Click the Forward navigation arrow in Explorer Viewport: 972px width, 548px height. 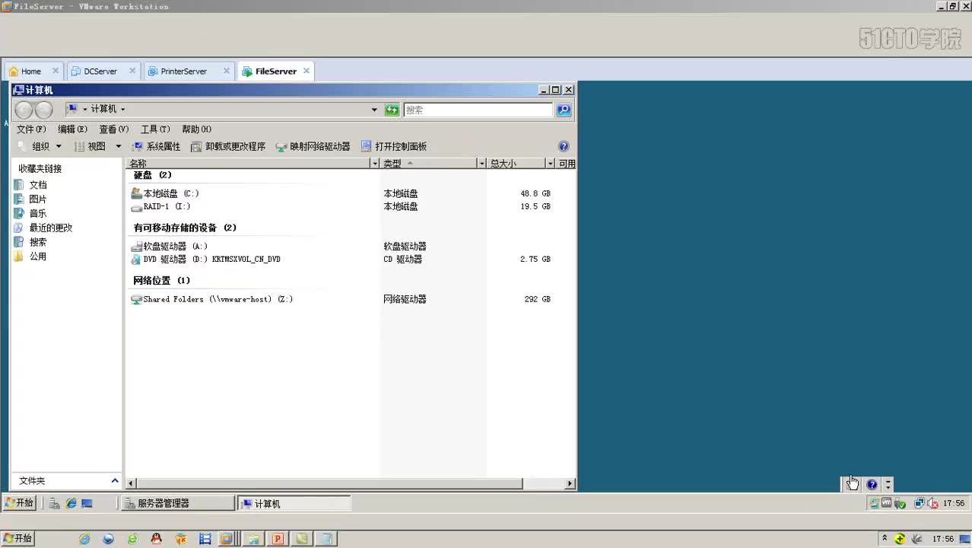[44, 110]
